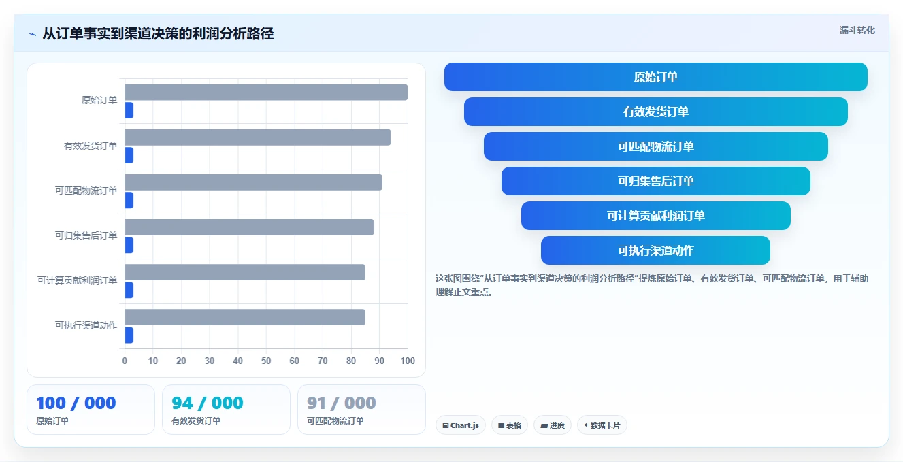Click the 100 / 000 metric card
The image size is (903, 462).
pyautogui.click(x=91, y=410)
